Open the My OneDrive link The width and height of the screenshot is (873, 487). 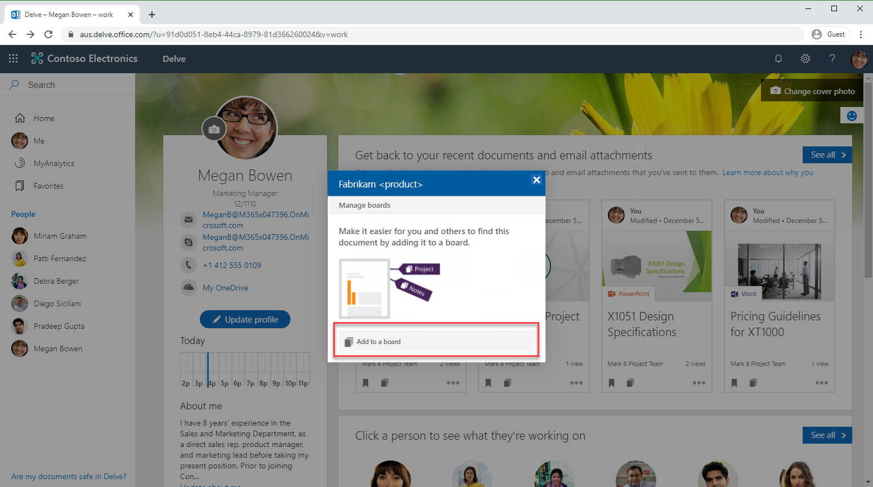point(225,288)
